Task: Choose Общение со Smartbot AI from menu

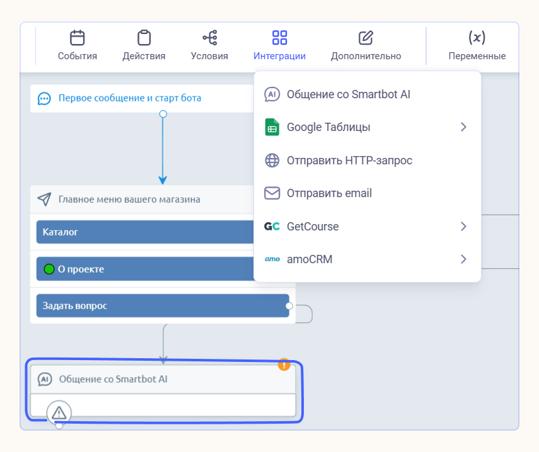Action: [348, 94]
